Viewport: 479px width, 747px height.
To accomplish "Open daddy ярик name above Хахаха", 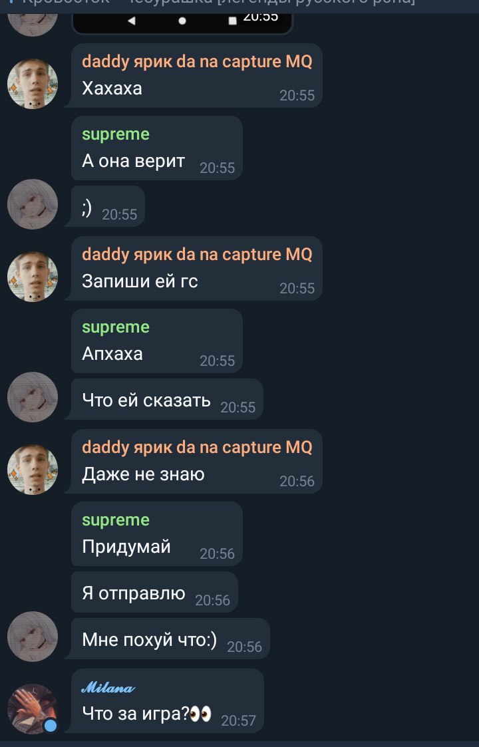I will point(197,61).
